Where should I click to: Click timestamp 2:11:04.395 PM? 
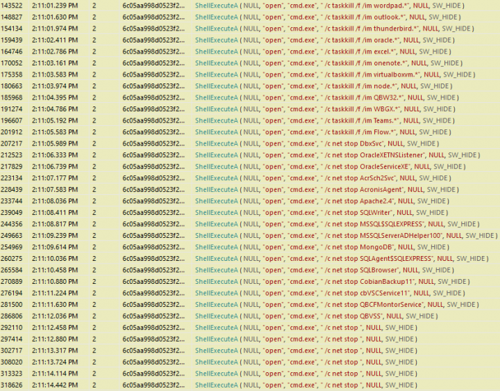tap(55, 97)
